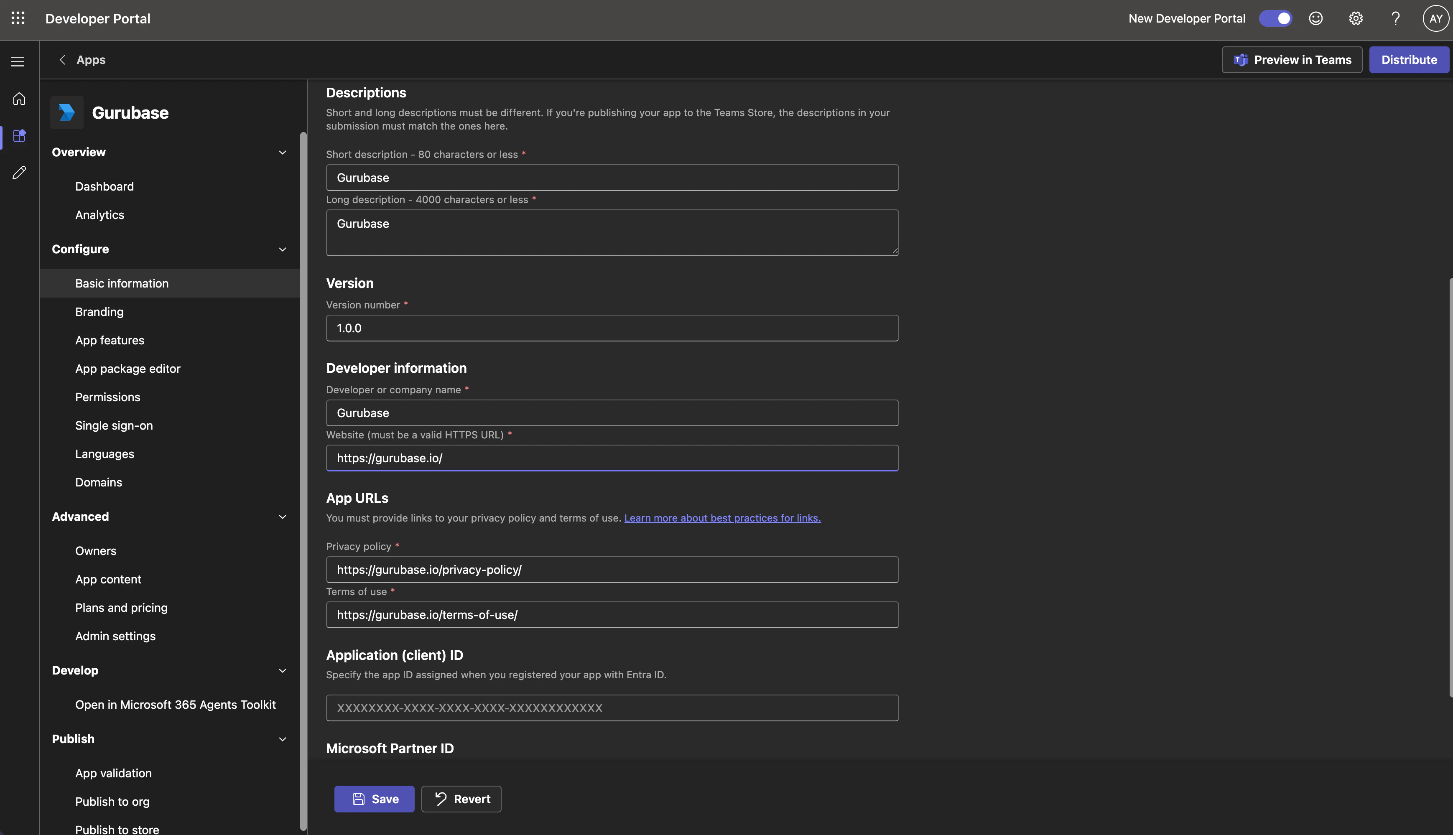Click the Preview in Teams button

pyautogui.click(x=1292, y=60)
